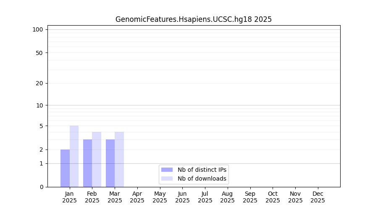Screen dimensions: 378x210
Task: Select the Feb 2025 downloads bar
Action: tap(97, 160)
